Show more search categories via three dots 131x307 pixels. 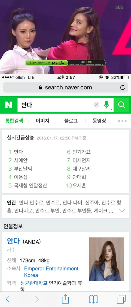coord(122,121)
